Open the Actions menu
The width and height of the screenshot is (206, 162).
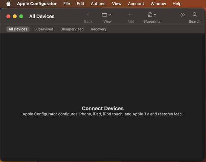[x=98, y=4]
